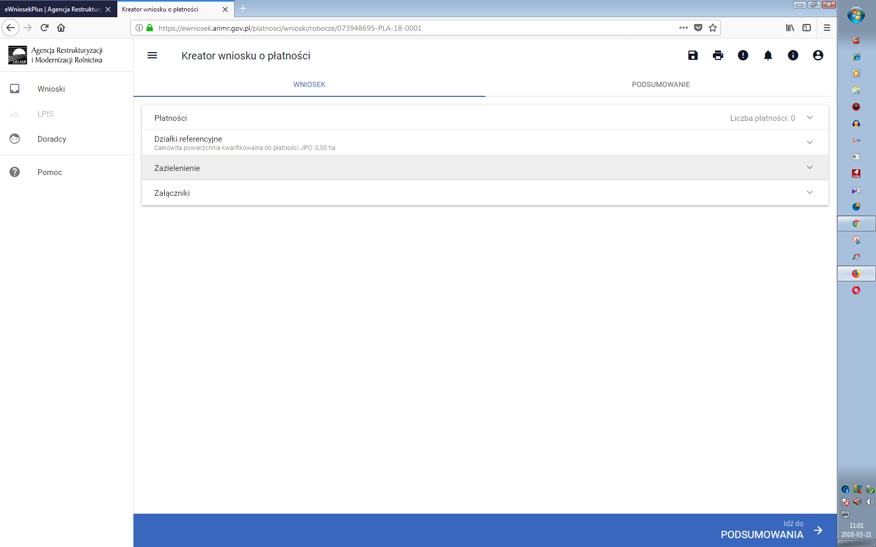Click the save (floppy disk) icon
Image resolution: width=876 pixels, height=547 pixels.
click(x=692, y=55)
